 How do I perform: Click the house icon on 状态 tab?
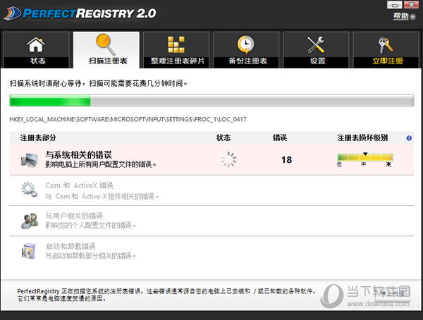(x=36, y=44)
